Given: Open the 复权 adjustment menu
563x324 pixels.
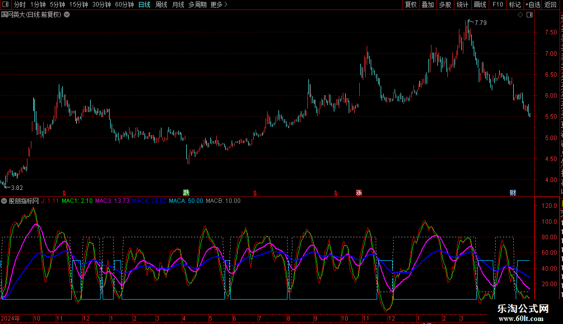Looking at the screenshot, I should (411, 4).
